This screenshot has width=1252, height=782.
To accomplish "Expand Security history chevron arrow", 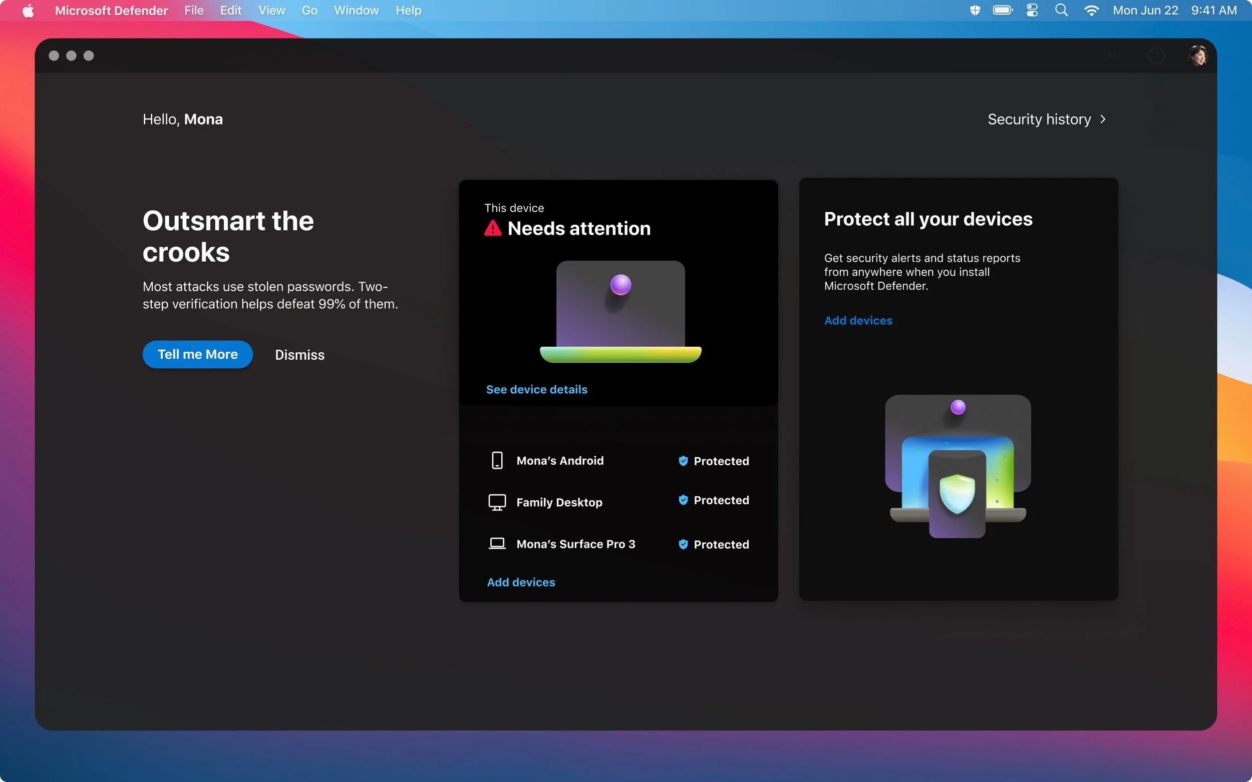I will tap(1103, 120).
